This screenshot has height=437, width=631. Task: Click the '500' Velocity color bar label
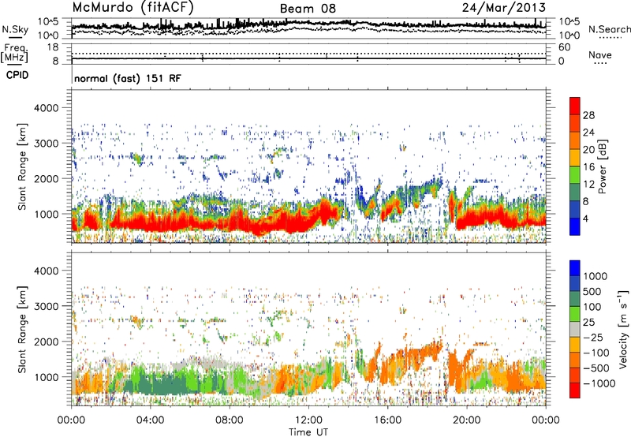pyautogui.click(x=592, y=291)
